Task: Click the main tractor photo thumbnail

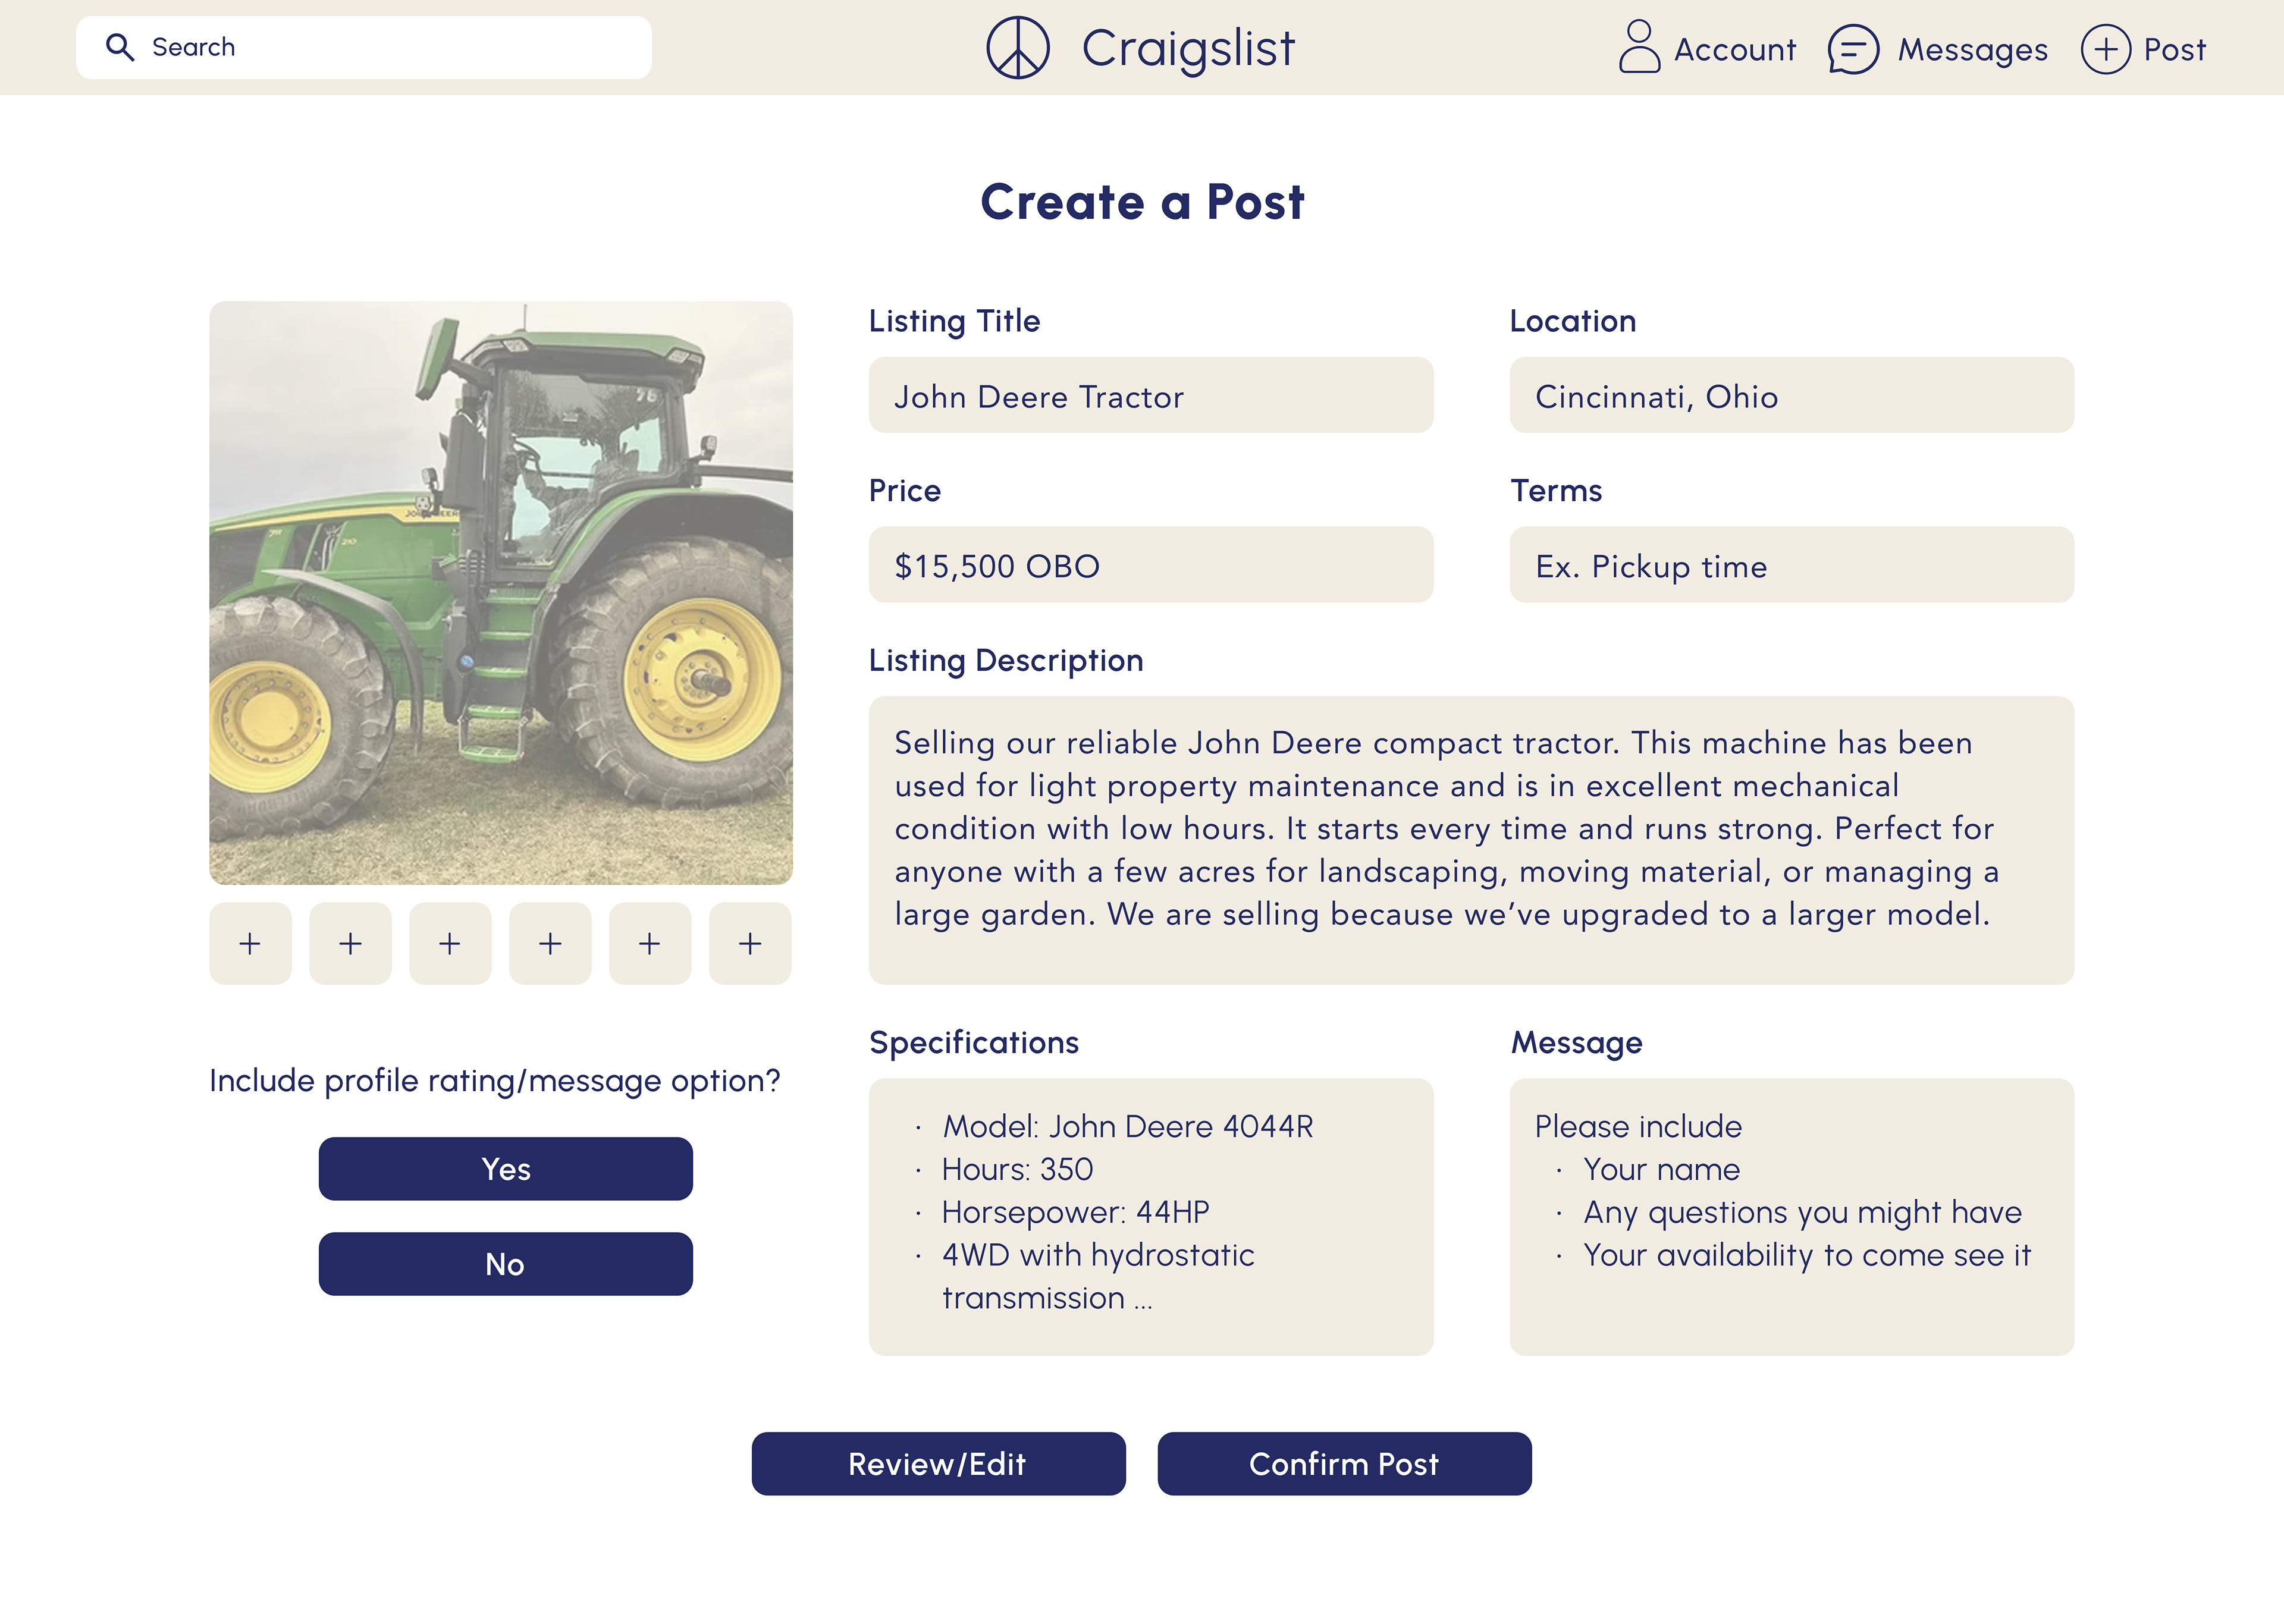Action: [500, 592]
